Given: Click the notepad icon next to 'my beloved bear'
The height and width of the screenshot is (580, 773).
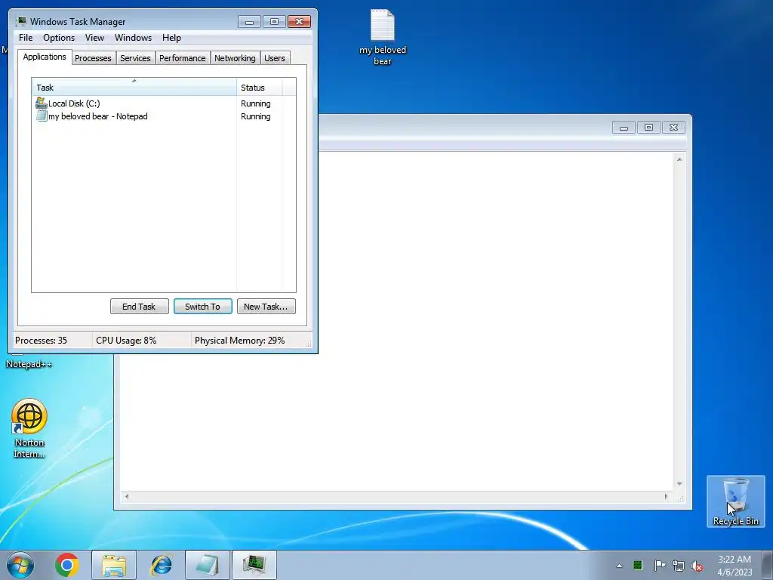Looking at the screenshot, I should tap(42, 116).
